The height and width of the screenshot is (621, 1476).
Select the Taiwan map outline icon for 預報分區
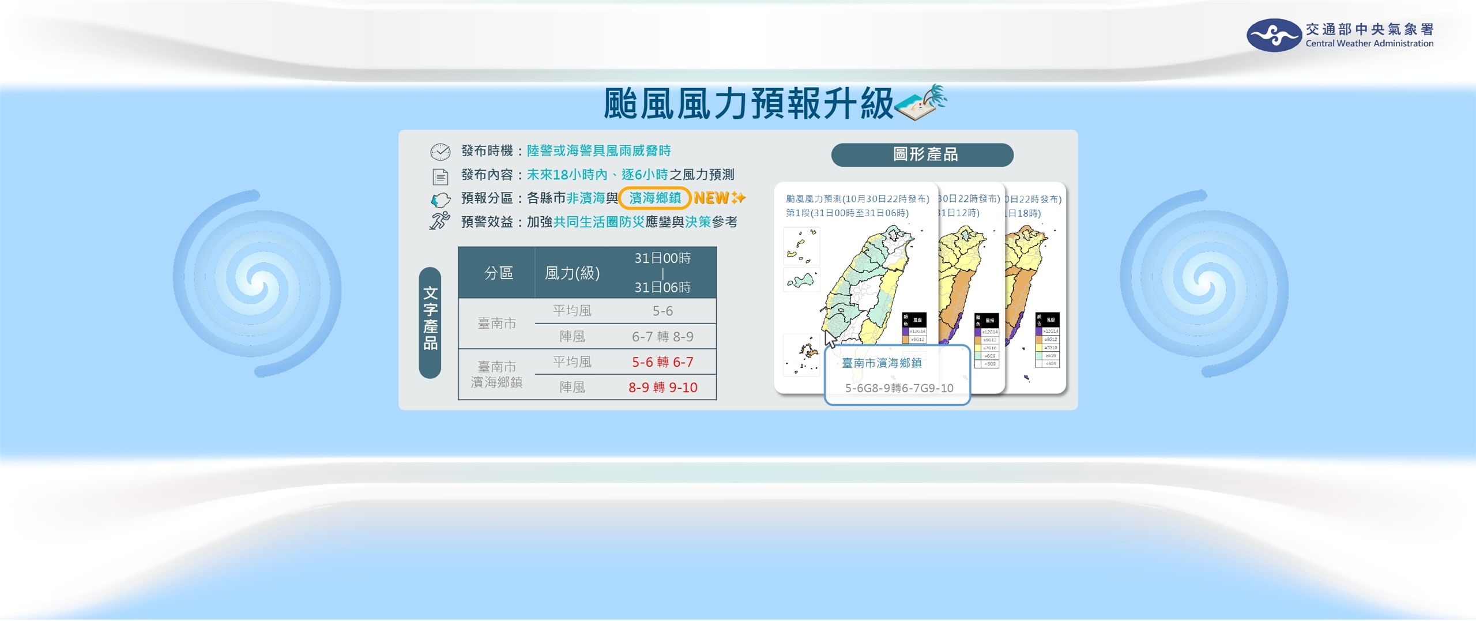point(440,201)
